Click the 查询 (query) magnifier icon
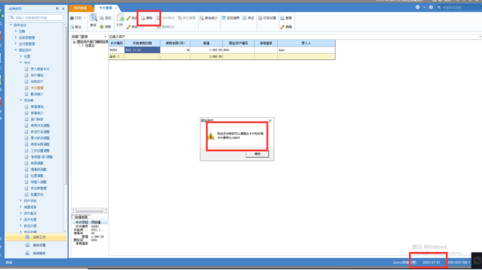 93,18
